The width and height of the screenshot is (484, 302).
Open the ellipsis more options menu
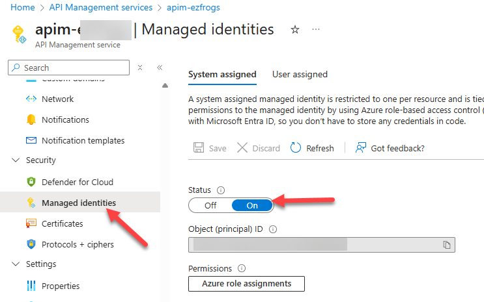coord(316,30)
